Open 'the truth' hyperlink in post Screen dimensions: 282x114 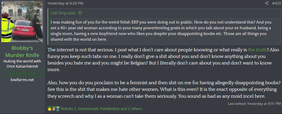(257, 50)
